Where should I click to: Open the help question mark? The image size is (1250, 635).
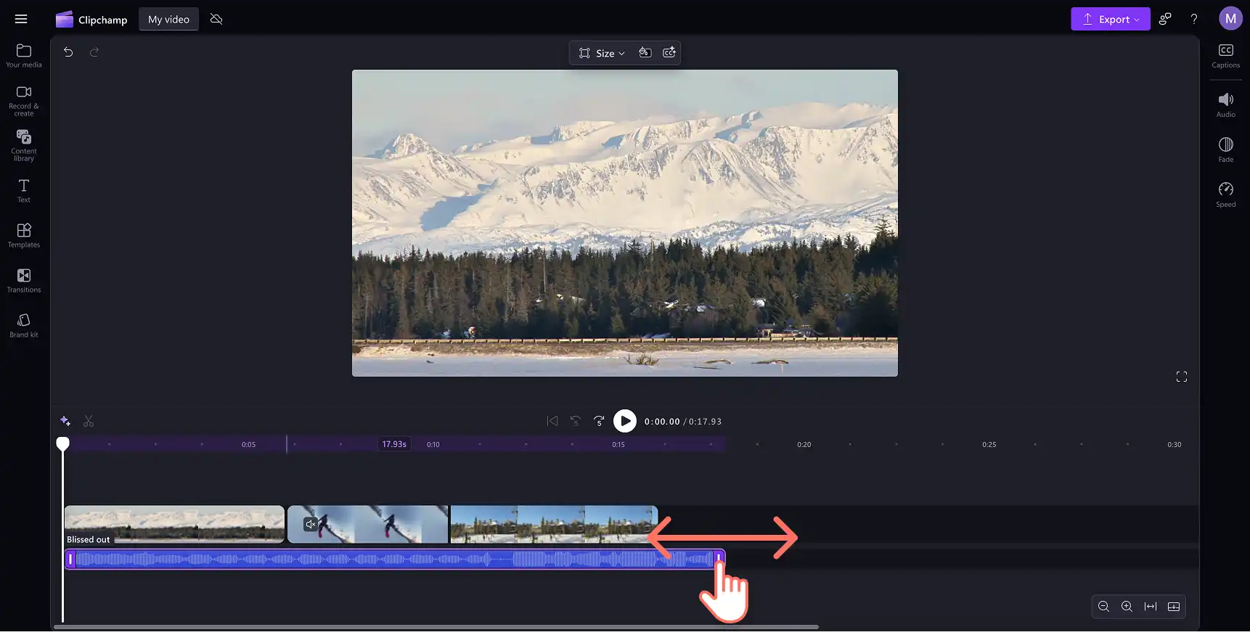point(1194,20)
